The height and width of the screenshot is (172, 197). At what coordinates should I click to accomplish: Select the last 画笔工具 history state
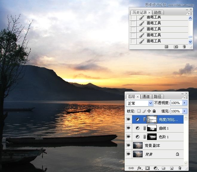159,41
